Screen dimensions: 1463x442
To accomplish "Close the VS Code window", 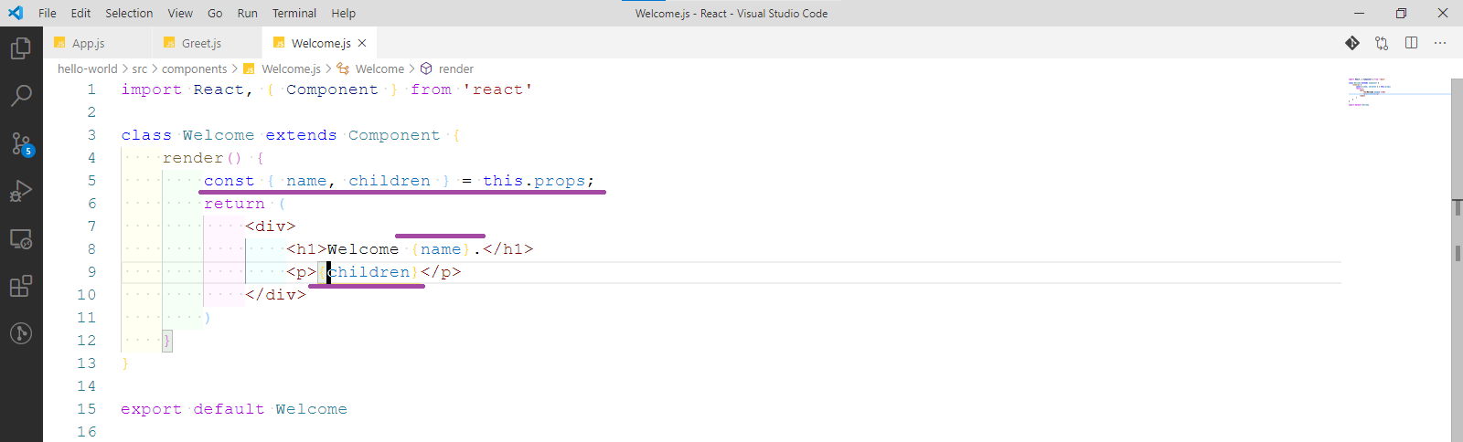I will coord(1443,13).
